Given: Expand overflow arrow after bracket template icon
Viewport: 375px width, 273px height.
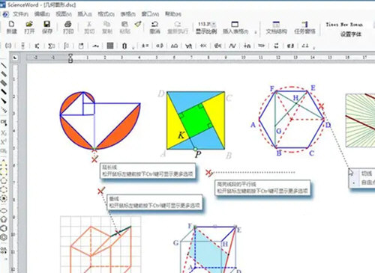Looking at the screenshot, I should coord(133,47).
